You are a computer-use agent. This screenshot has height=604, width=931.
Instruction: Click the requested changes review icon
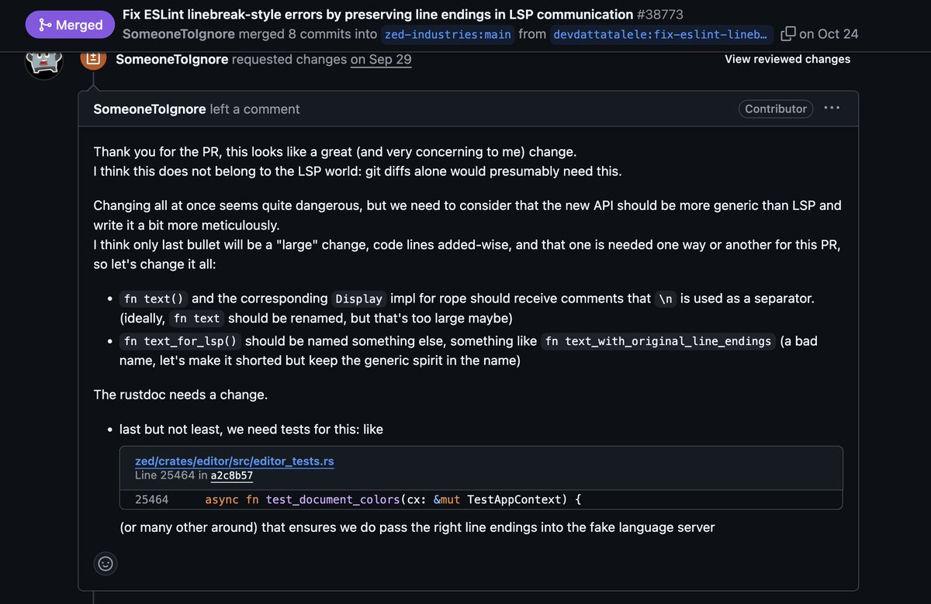(x=93, y=59)
